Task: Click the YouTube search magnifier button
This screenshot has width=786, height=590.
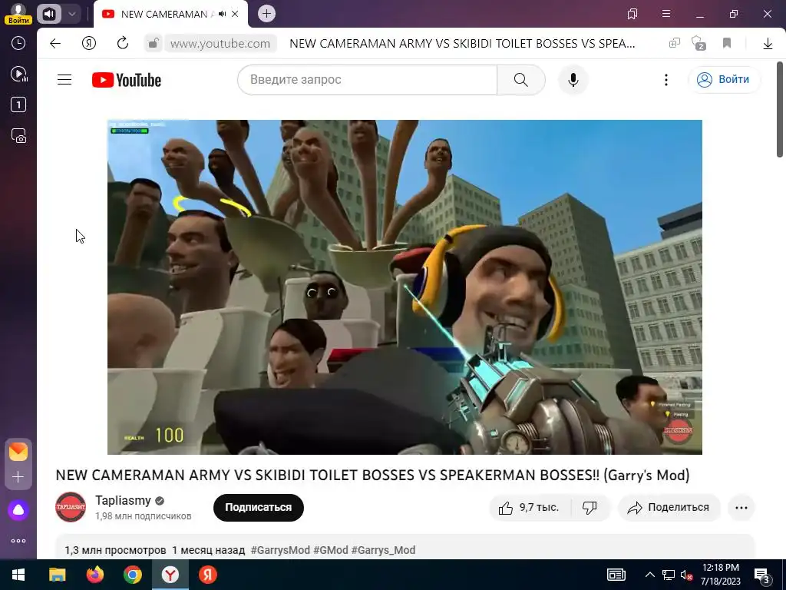Action: coord(521,80)
